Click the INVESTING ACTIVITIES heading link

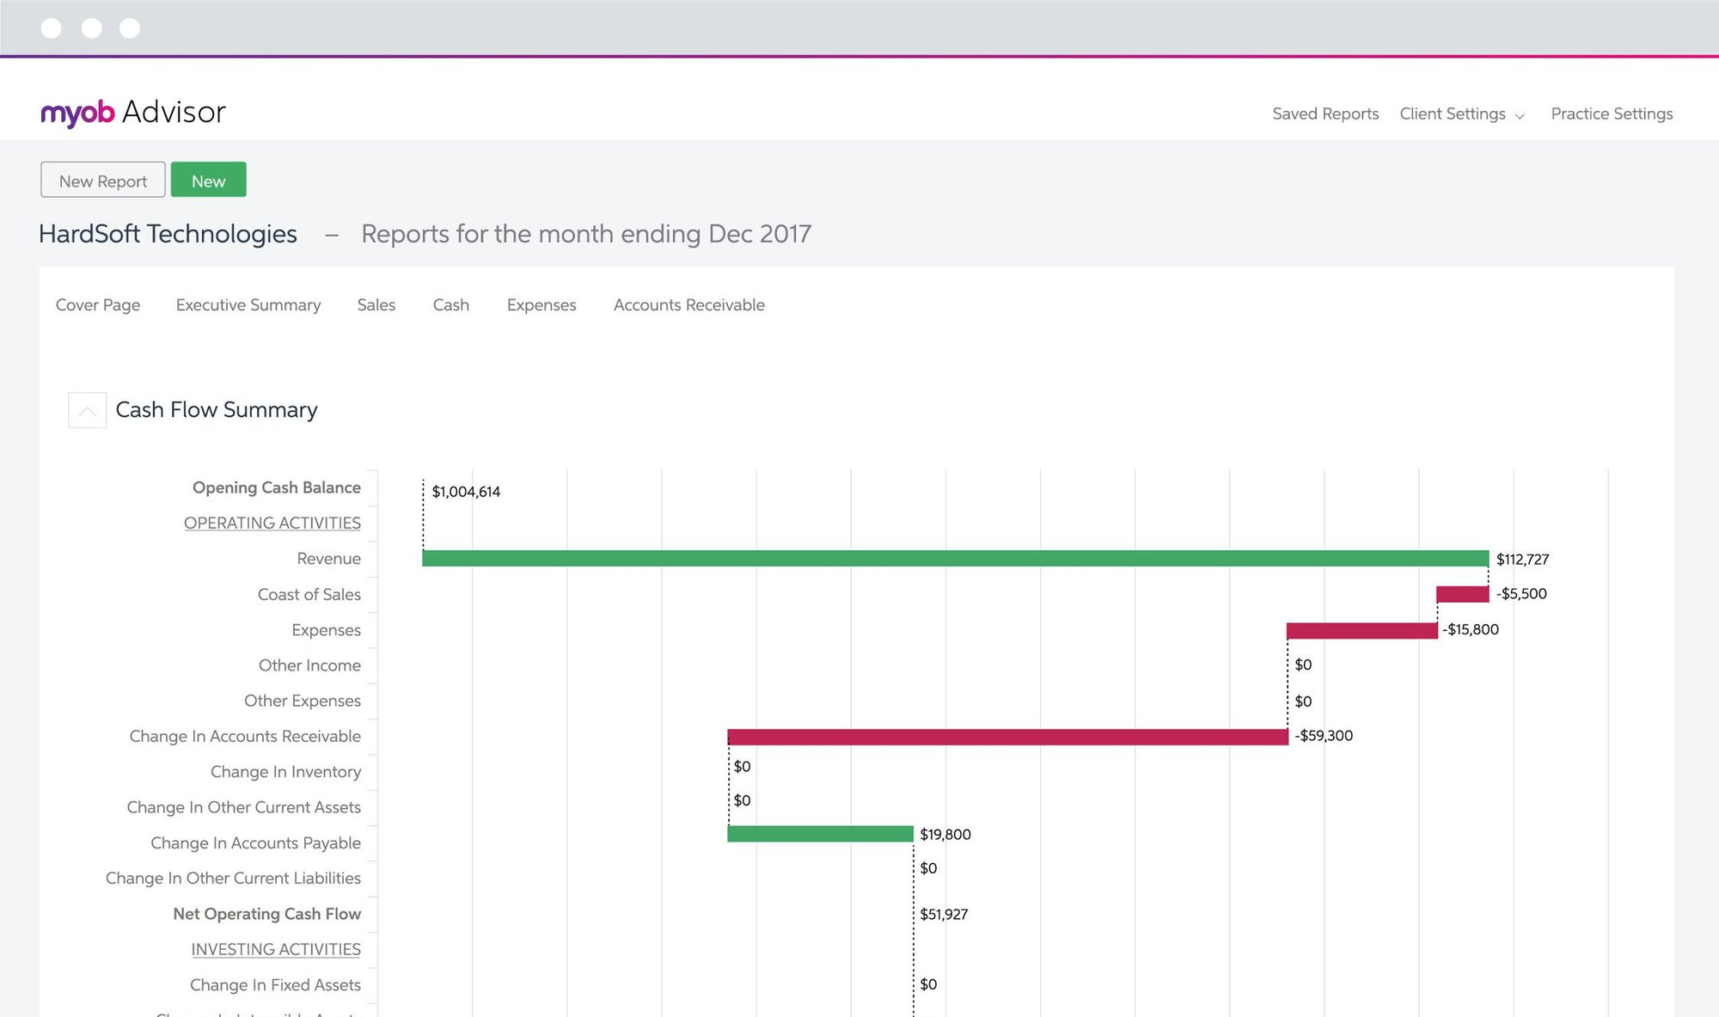point(276,949)
